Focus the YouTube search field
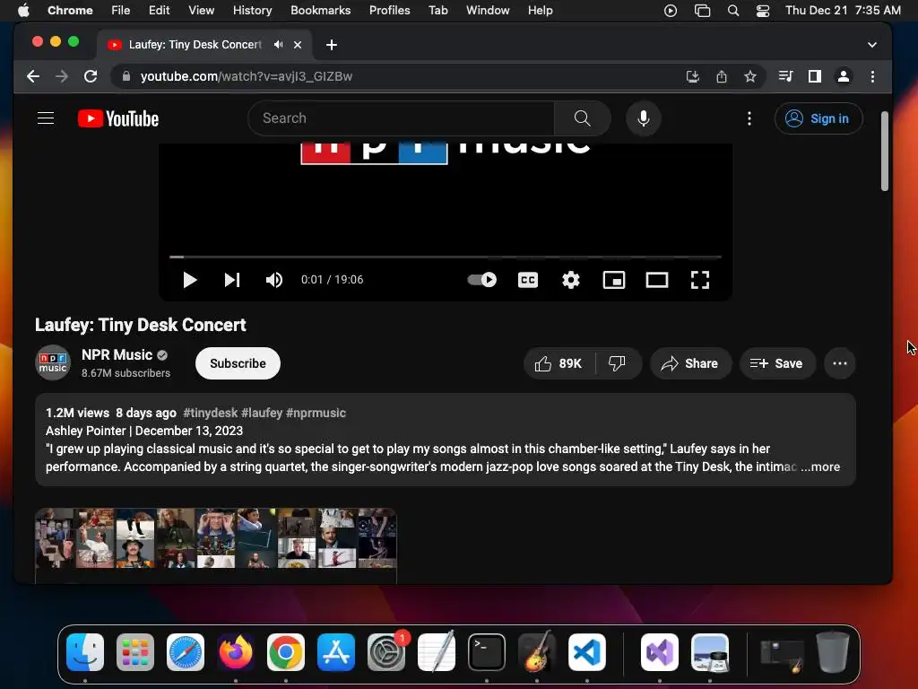This screenshot has height=689, width=918. point(401,118)
